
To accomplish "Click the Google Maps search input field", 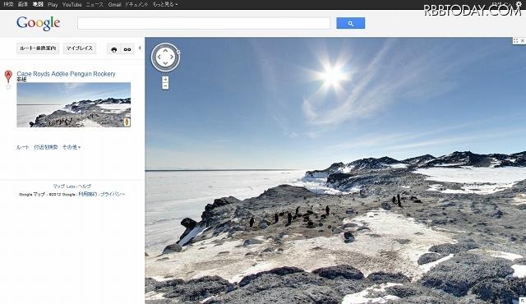I will (204, 23).
